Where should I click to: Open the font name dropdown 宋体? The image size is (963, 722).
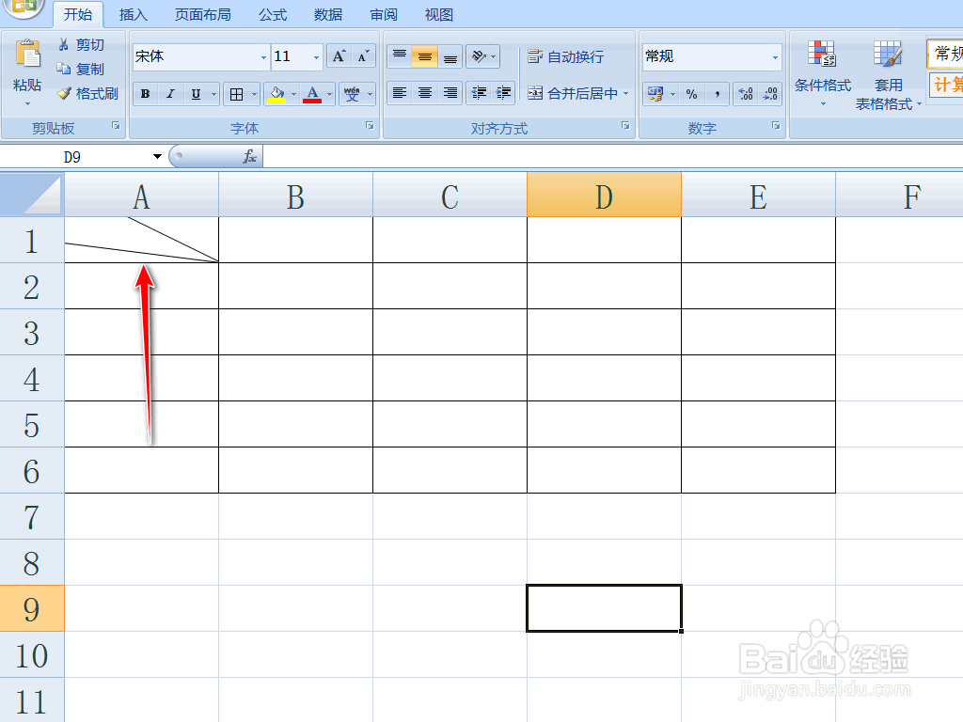pyautogui.click(x=263, y=57)
